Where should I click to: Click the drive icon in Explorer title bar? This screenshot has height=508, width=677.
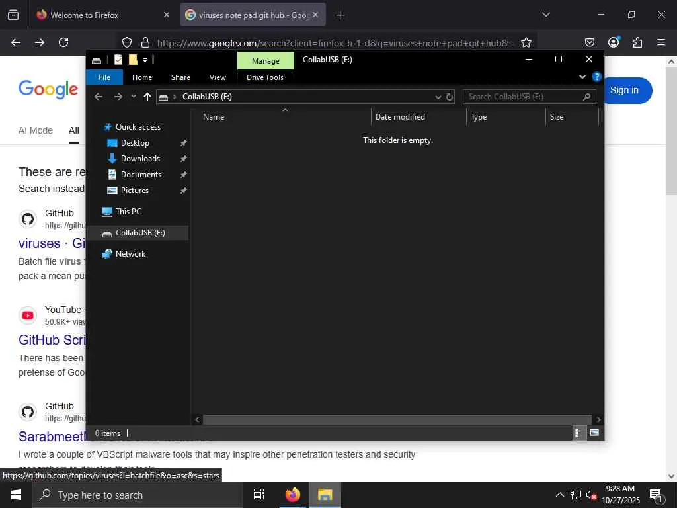[97, 60]
